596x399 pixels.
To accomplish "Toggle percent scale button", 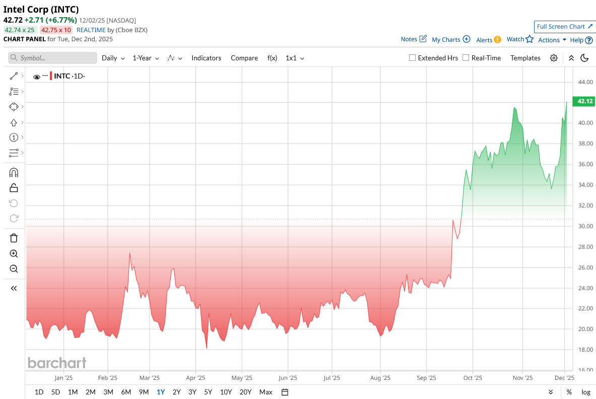I will click(x=569, y=392).
